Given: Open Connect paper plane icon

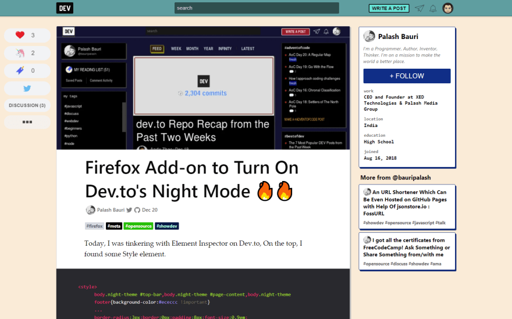Looking at the screenshot, I should pyautogui.click(x=419, y=8).
